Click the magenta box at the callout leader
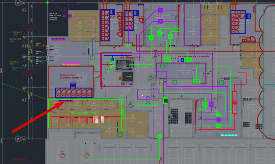Image resolution: width=275 pixels, height=164 pixels. coord(69,16)
